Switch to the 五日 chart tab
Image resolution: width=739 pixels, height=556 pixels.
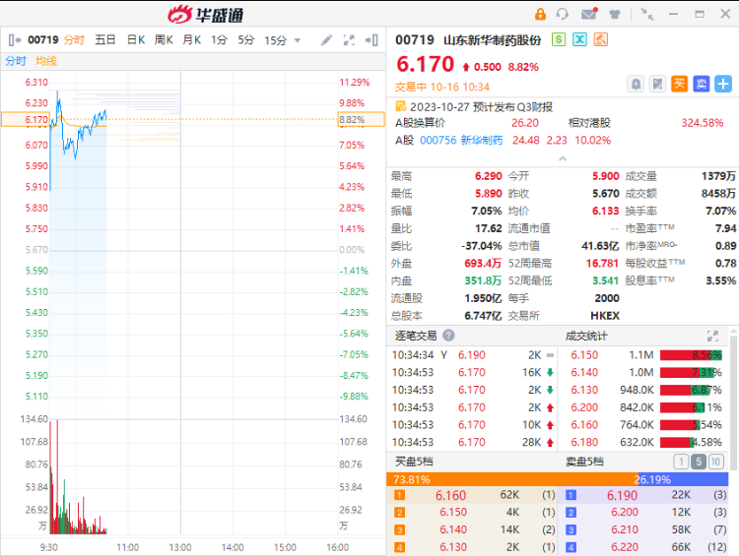click(x=105, y=40)
